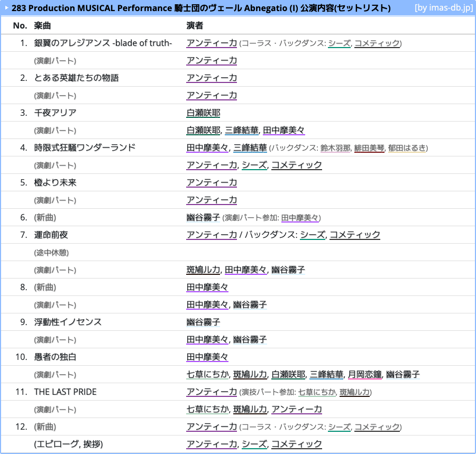Open アンティーカ link in row 1
The height and width of the screenshot is (454, 476).
tap(212, 43)
